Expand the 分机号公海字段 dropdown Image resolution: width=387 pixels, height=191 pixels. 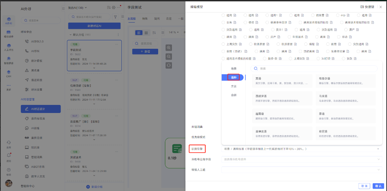302,159
